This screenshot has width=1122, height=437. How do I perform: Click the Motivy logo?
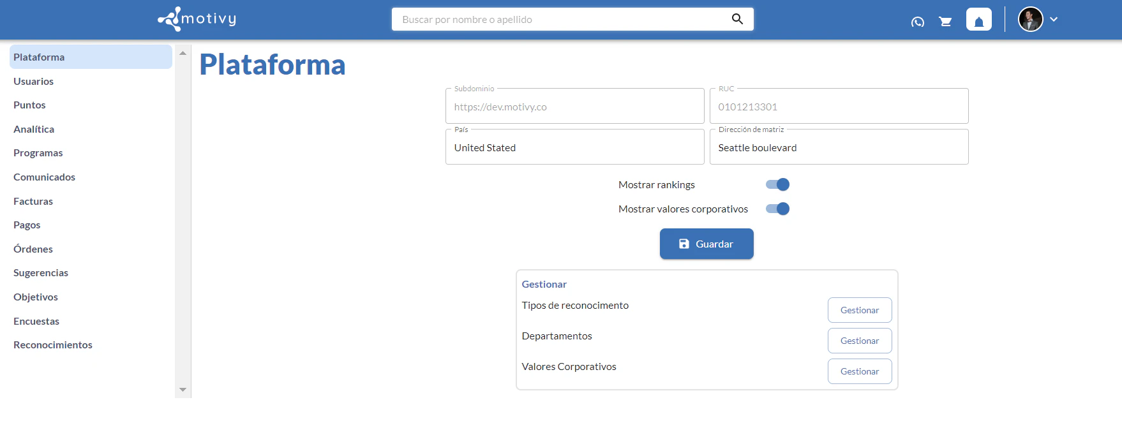[x=197, y=19]
